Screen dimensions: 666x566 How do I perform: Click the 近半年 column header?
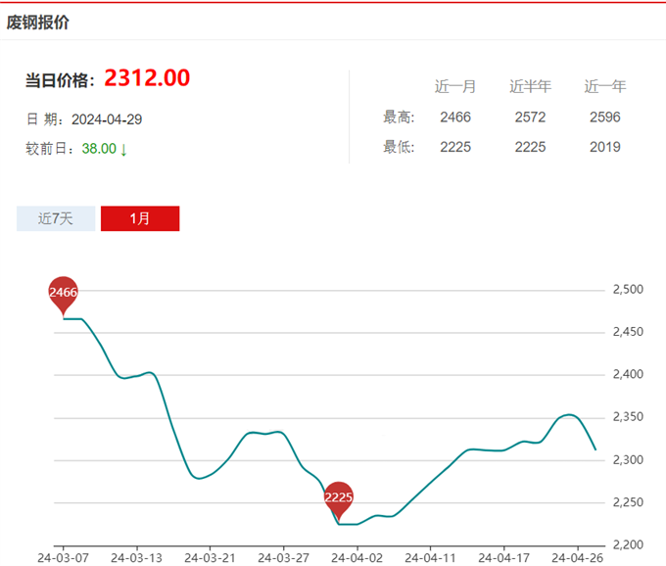pos(530,86)
